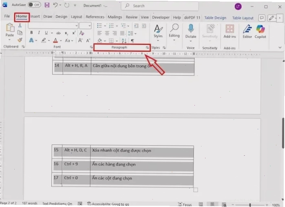Open the Comments pane button
Image resolution: width=285 pixels, height=207 pixels.
pos(261,18)
